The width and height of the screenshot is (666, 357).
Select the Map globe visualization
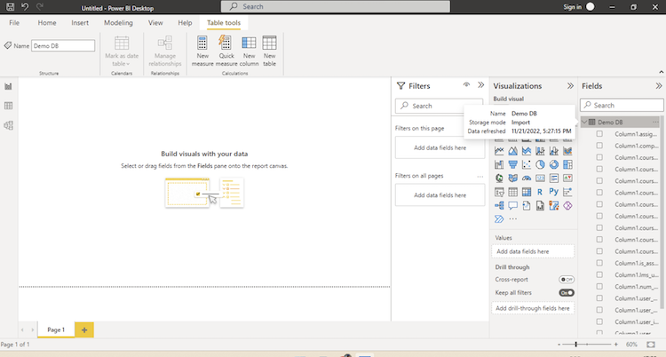499,178
